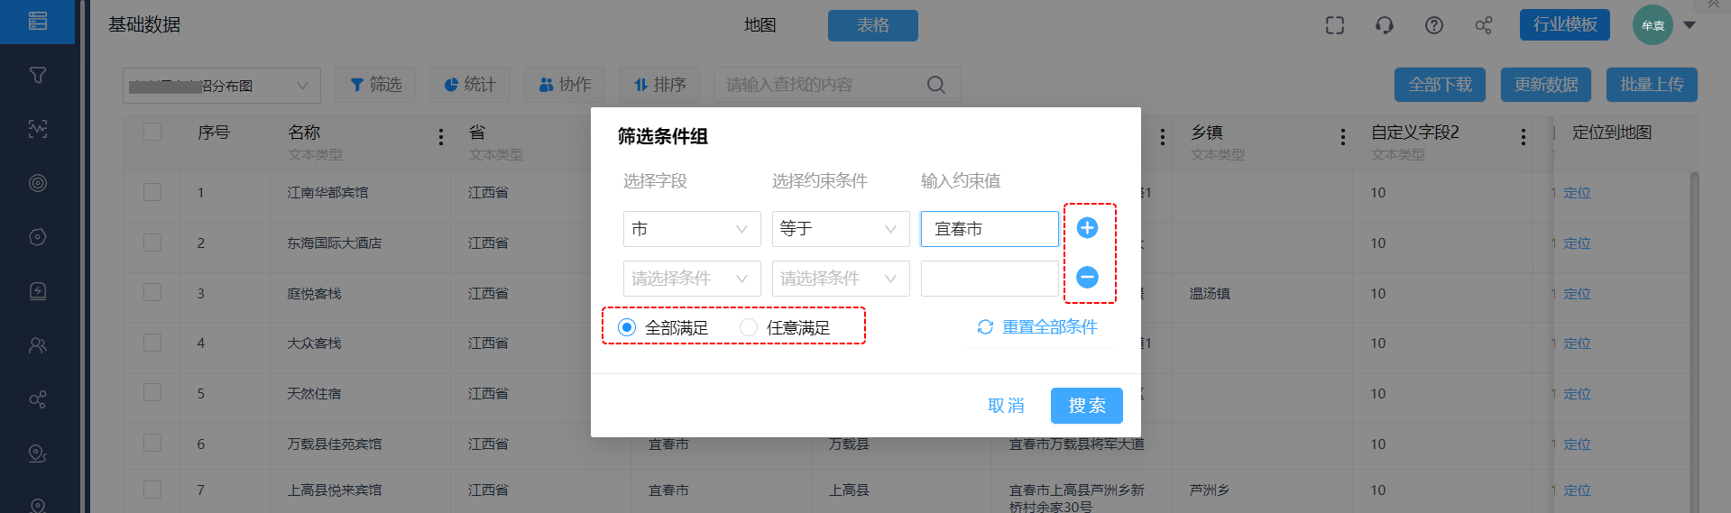
Task: Switch to the 地图 tab
Action: point(760,25)
